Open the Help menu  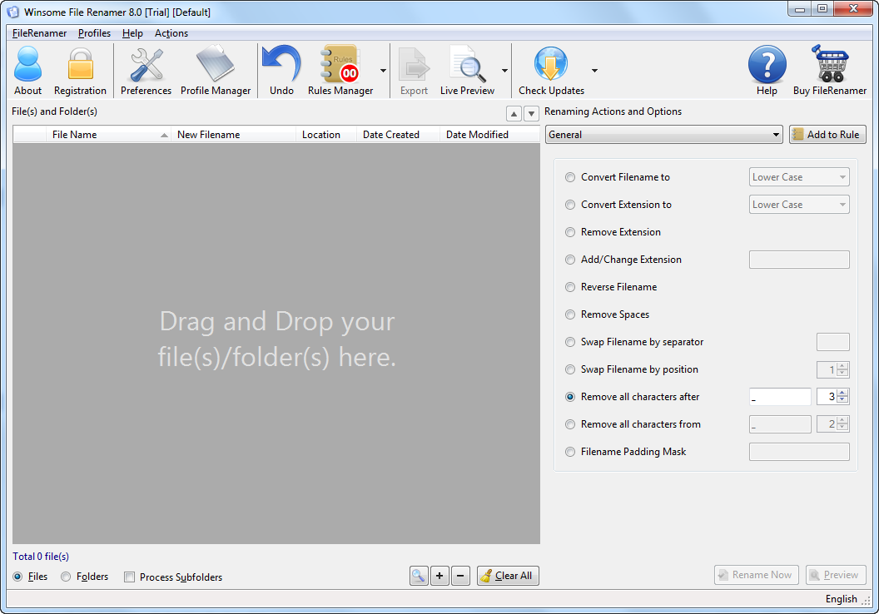(132, 33)
